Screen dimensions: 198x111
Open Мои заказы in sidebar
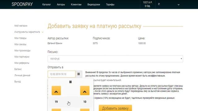click(x=20, y=44)
